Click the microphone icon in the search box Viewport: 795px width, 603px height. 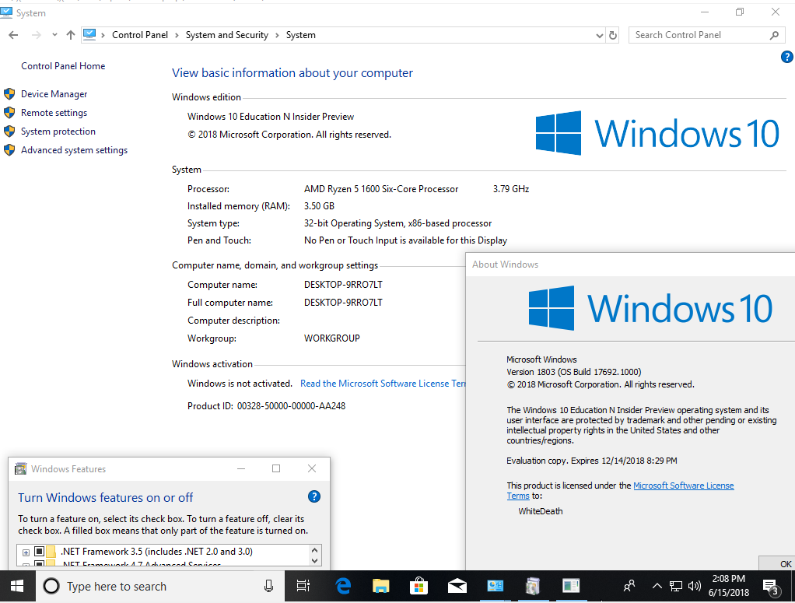click(x=268, y=586)
